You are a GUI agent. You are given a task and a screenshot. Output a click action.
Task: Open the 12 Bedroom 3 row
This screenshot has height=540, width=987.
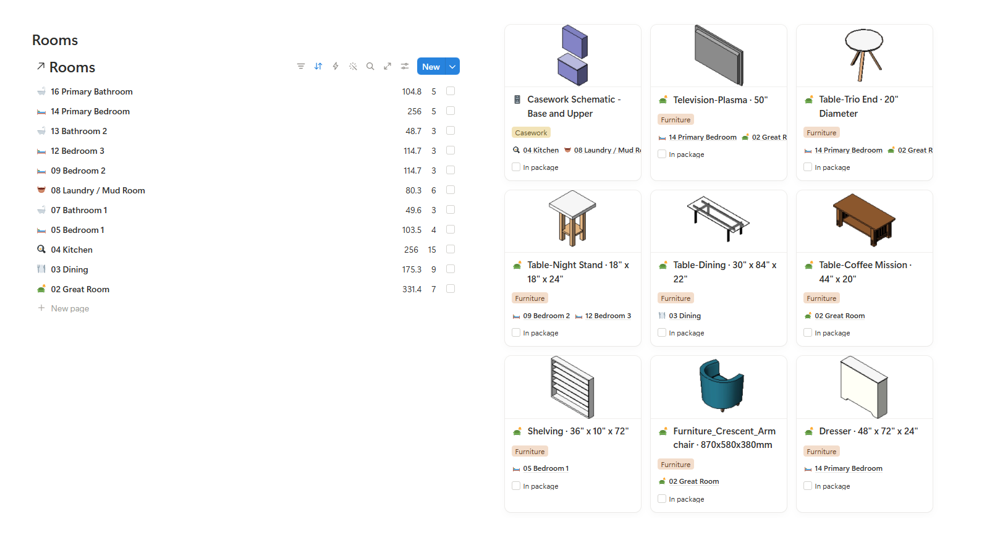pyautogui.click(x=247, y=151)
